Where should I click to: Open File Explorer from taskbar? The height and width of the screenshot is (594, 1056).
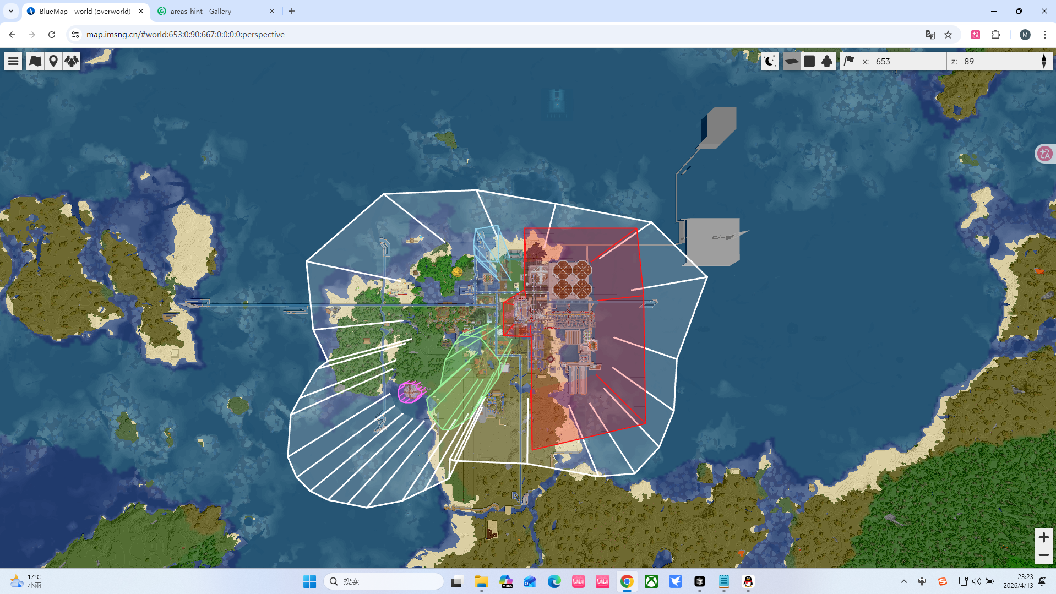pyautogui.click(x=482, y=581)
